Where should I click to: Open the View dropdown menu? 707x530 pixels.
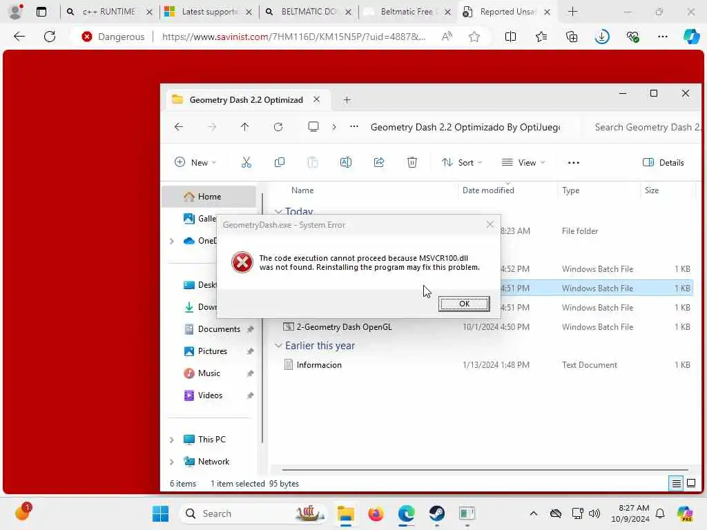pos(523,162)
